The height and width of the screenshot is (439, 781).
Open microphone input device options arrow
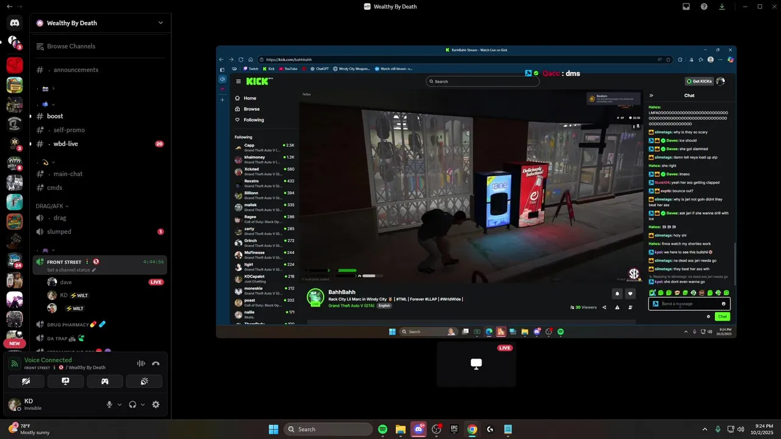pyautogui.click(x=119, y=404)
